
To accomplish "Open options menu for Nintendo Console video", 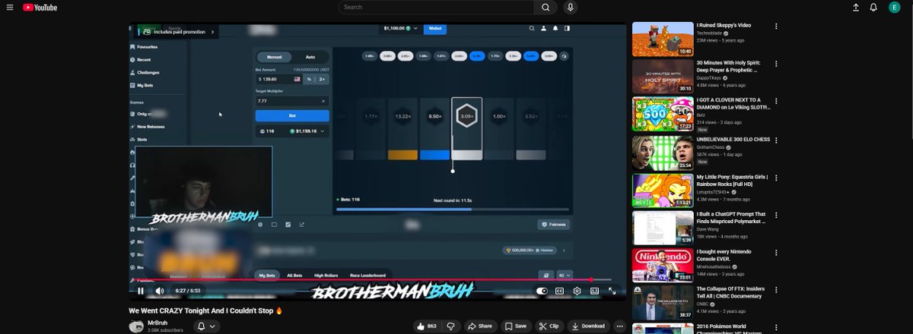I will pos(776,252).
